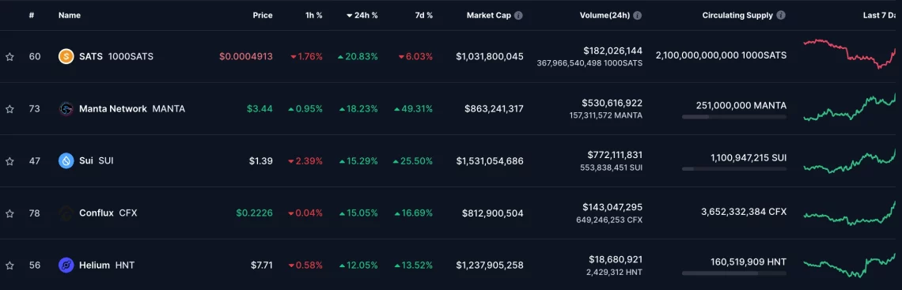
Task: Open Helium 24h volume $18,680,921 link
Action: click(x=615, y=259)
